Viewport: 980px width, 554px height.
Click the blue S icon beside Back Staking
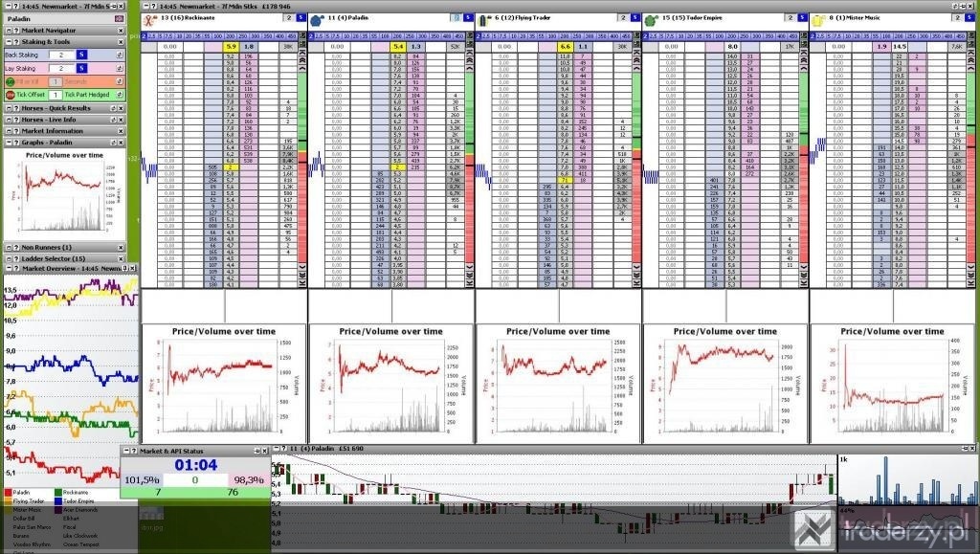click(x=82, y=55)
